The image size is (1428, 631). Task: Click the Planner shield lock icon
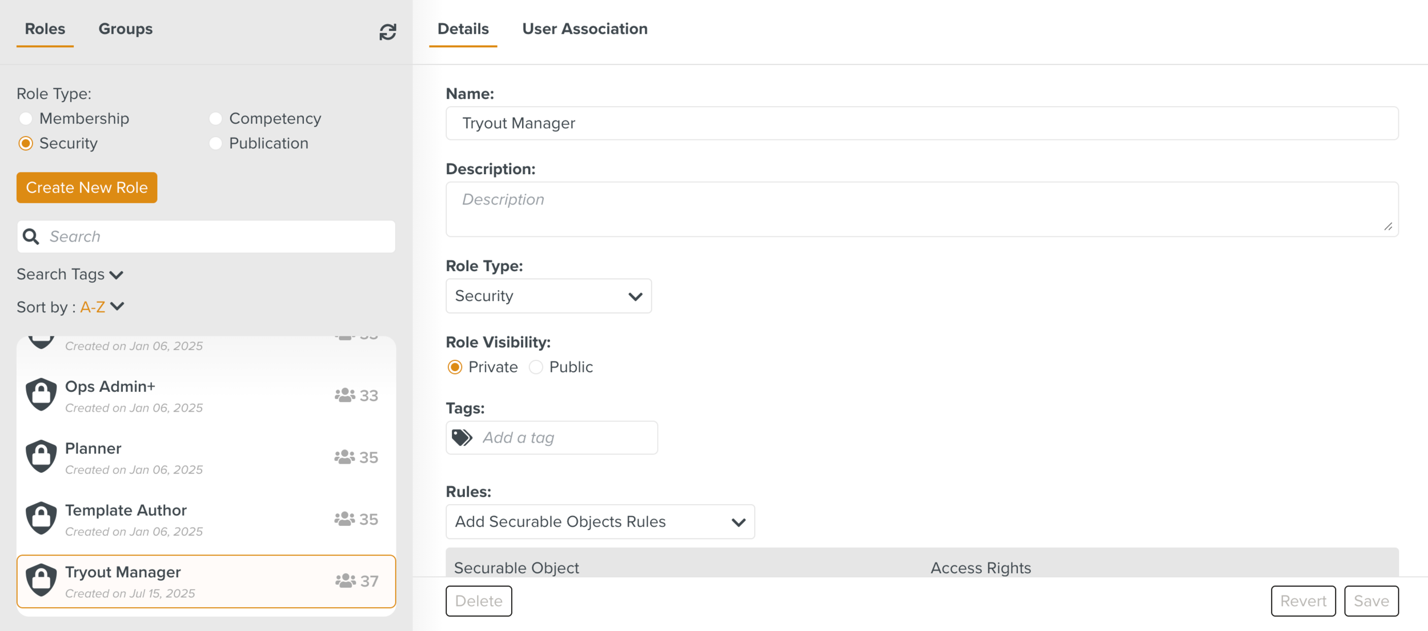[41, 456]
